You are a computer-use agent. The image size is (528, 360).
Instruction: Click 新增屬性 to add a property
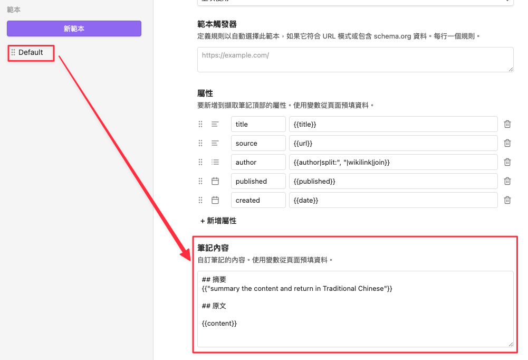coord(218,221)
